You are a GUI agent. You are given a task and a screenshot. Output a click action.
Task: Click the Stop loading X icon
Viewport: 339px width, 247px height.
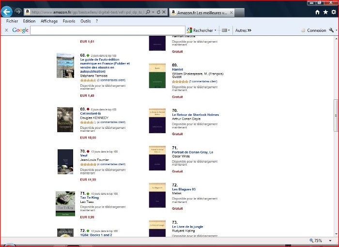(164, 12)
